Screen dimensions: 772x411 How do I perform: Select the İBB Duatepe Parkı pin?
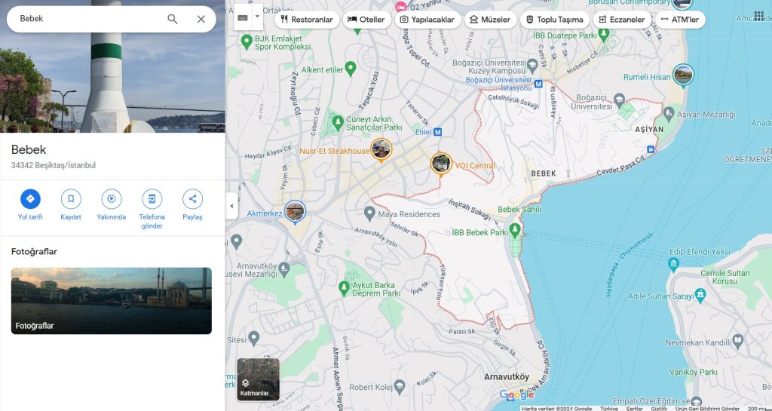pyautogui.click(x=604, y=35)
